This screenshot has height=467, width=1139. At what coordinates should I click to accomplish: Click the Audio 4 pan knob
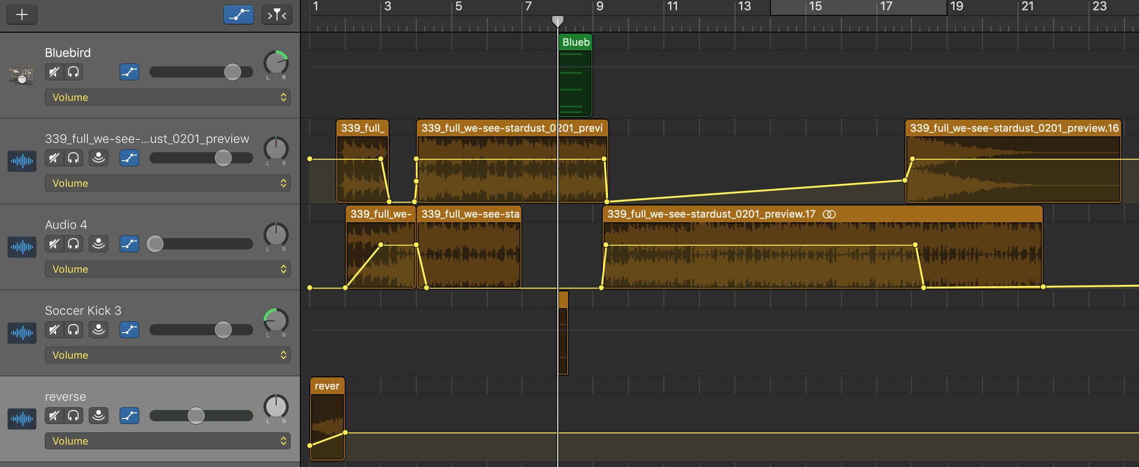point(276,235)
